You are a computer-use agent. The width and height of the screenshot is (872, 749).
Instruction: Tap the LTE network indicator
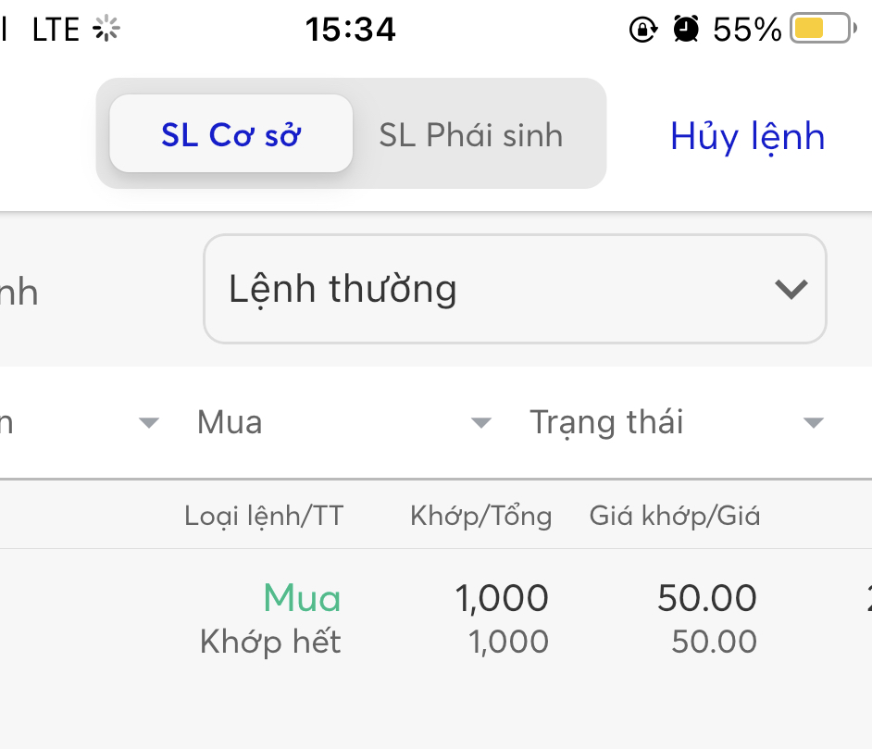[56, 31]
